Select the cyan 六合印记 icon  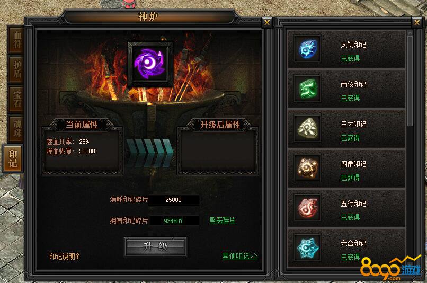[307, 248]
